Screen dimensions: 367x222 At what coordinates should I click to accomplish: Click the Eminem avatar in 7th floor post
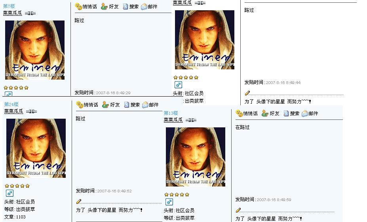click(x=34, y=50)
